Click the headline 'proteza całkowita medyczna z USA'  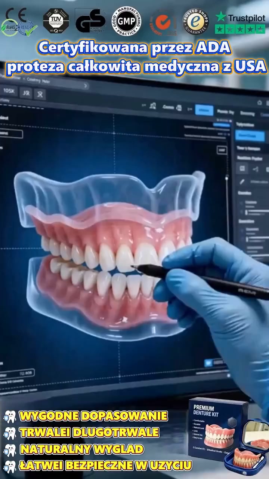click(136, 67)
